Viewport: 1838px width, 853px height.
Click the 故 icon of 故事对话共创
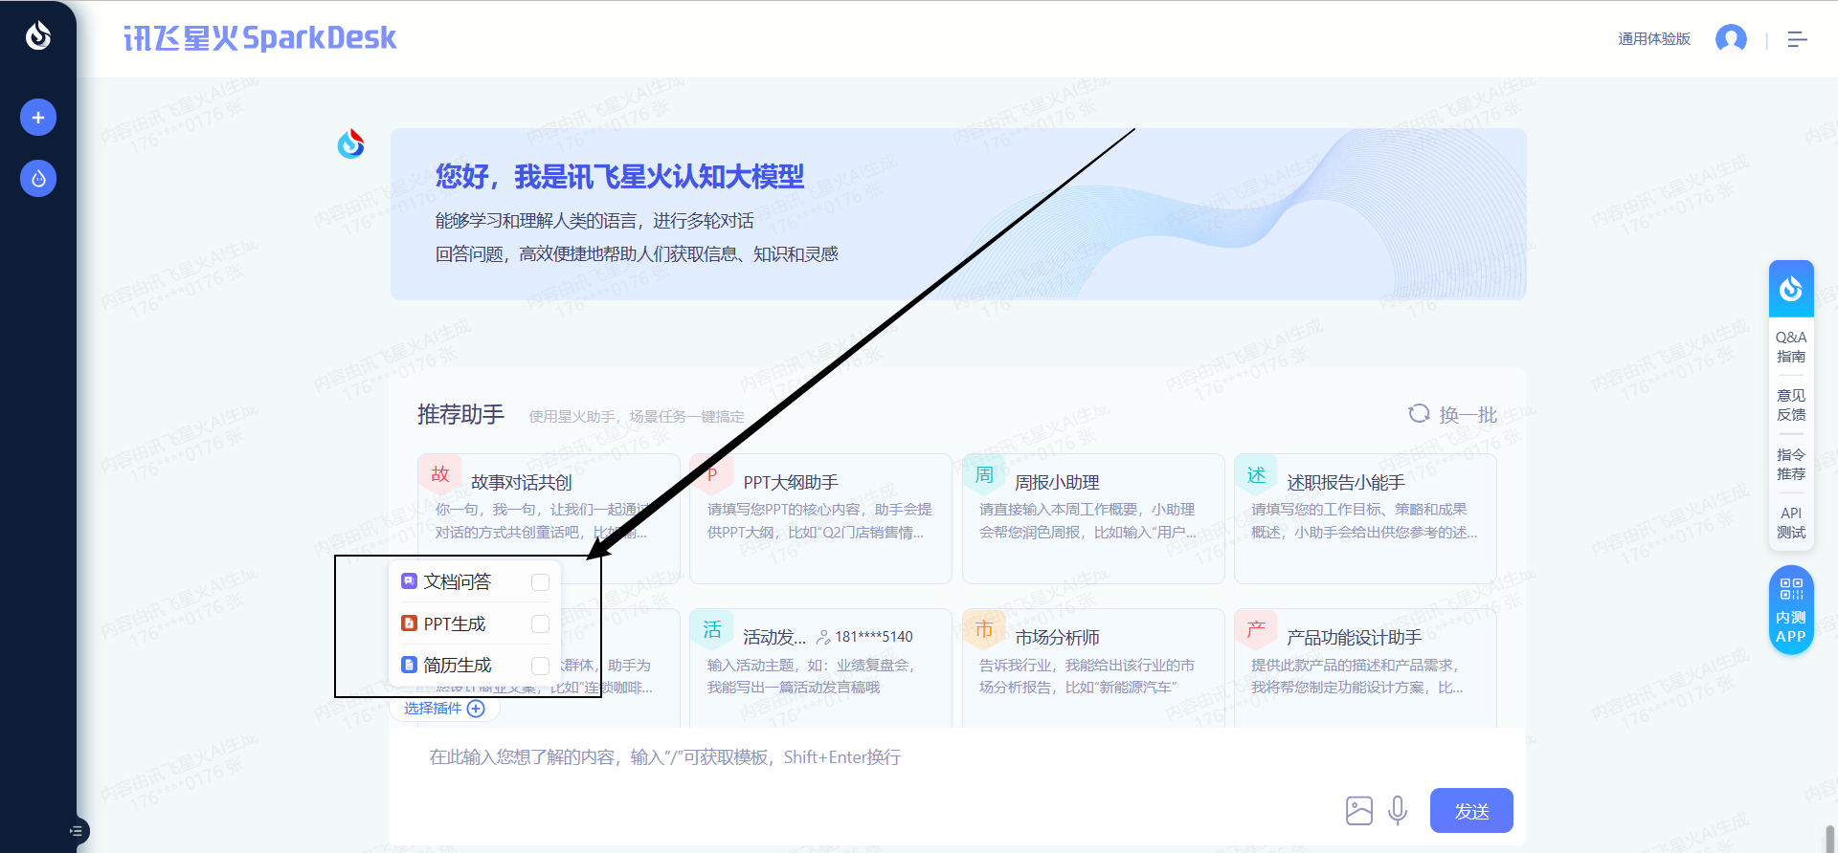(439, 474)
